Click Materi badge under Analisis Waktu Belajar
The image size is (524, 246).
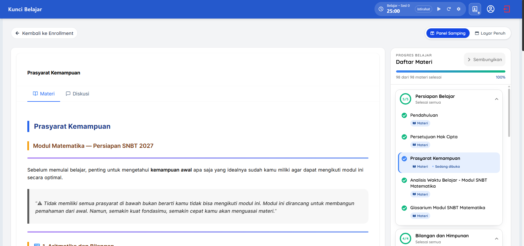pos(420,194)
